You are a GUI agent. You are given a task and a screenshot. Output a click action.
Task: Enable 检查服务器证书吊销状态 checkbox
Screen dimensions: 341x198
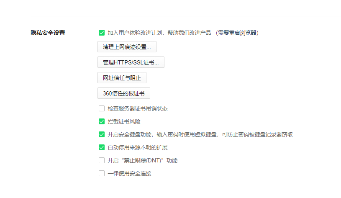click(x=102, y=108)
